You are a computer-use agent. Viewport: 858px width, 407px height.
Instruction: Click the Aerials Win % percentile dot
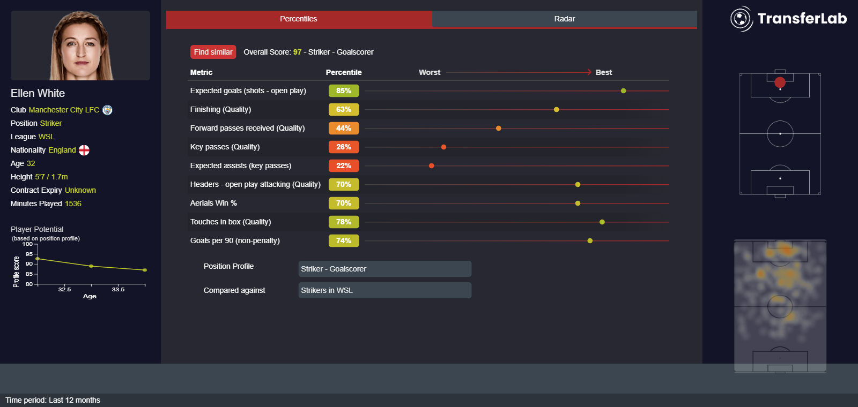click(578, 204)
